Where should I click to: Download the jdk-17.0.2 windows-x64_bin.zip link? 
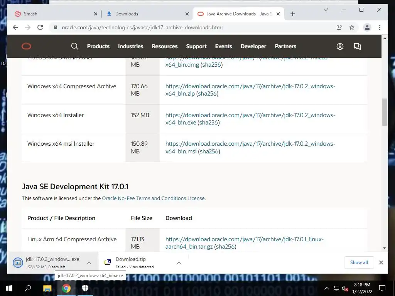point(250,90)
